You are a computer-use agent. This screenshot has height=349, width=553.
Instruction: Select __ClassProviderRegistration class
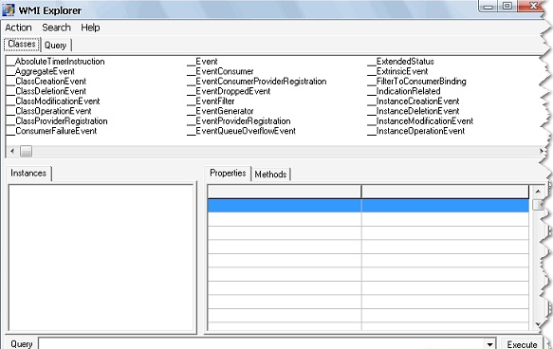tap(57, 120)
